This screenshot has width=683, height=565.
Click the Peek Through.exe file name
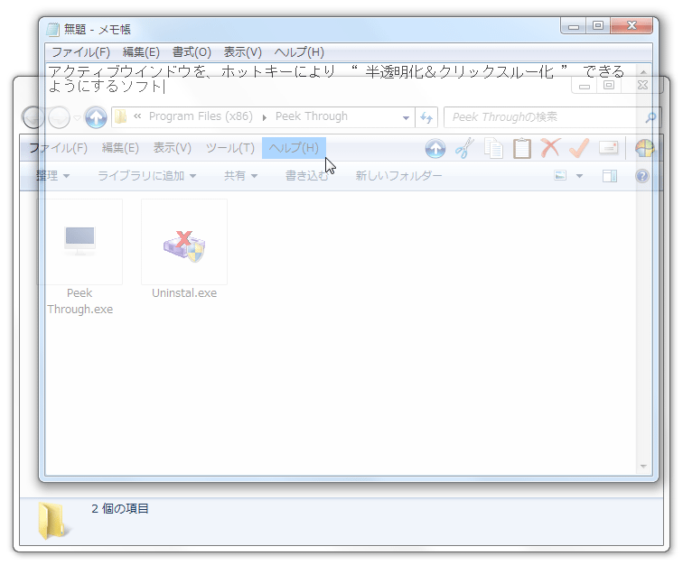point(80,301)
